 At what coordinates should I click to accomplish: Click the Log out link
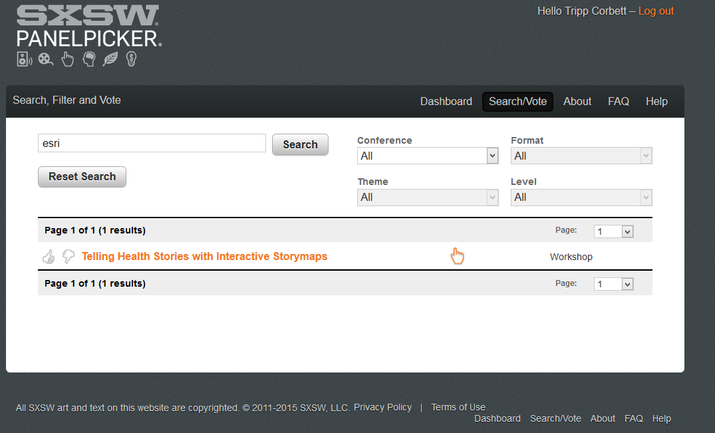point(656,11)
